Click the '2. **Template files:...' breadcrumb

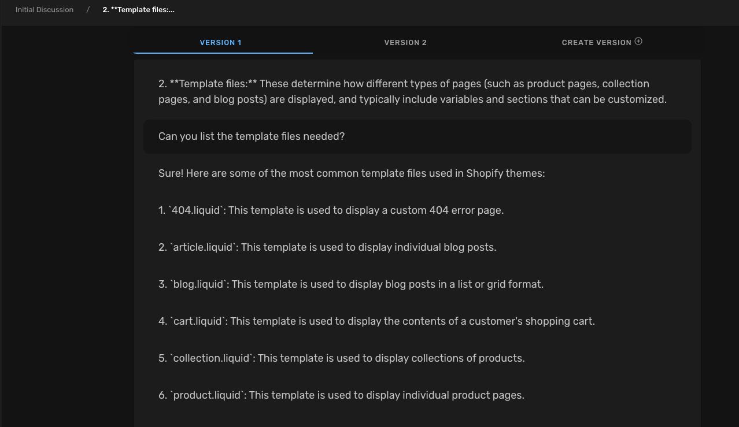click(138, 10)
